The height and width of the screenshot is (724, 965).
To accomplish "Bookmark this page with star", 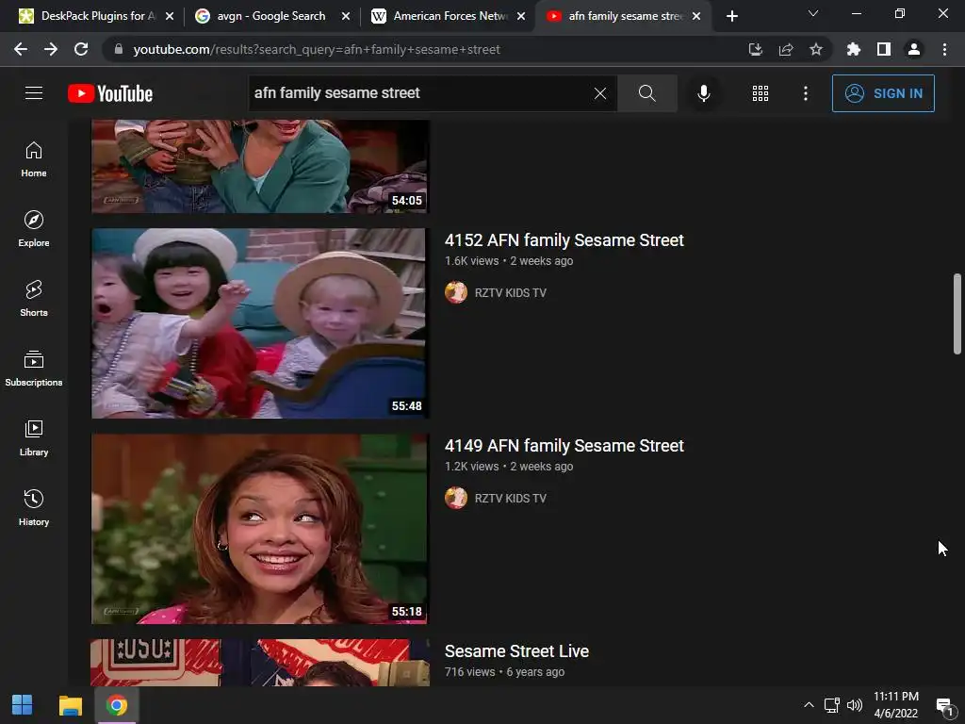I will click(x=816, y=49).
